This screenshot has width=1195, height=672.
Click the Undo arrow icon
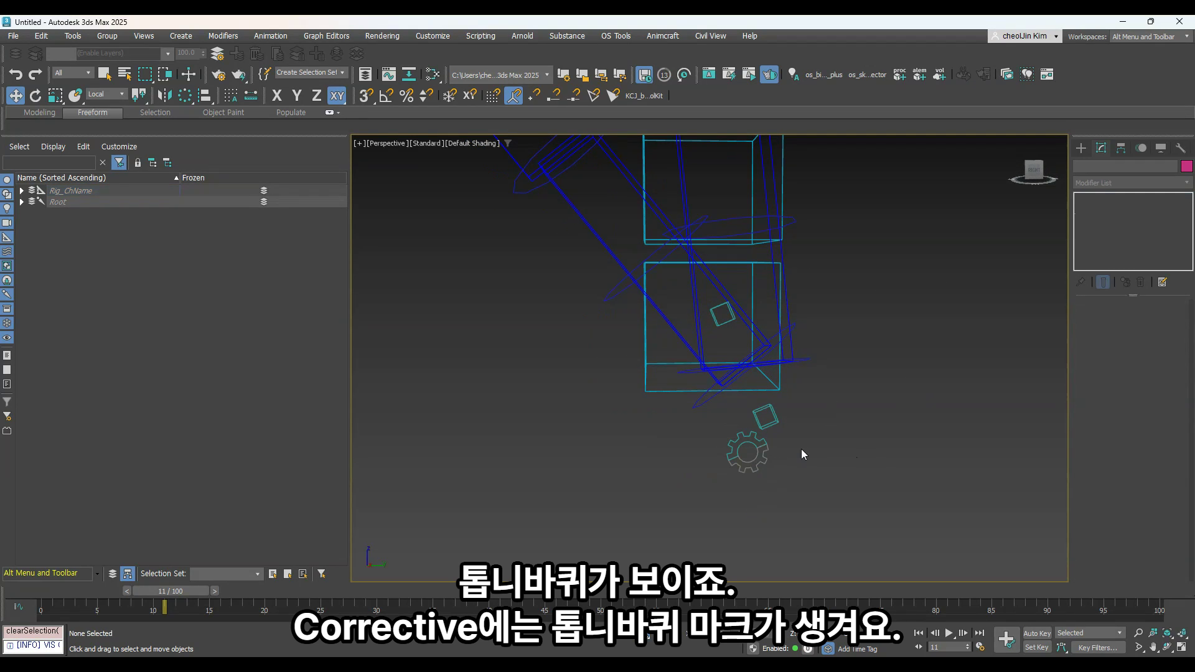coord(16,75)
